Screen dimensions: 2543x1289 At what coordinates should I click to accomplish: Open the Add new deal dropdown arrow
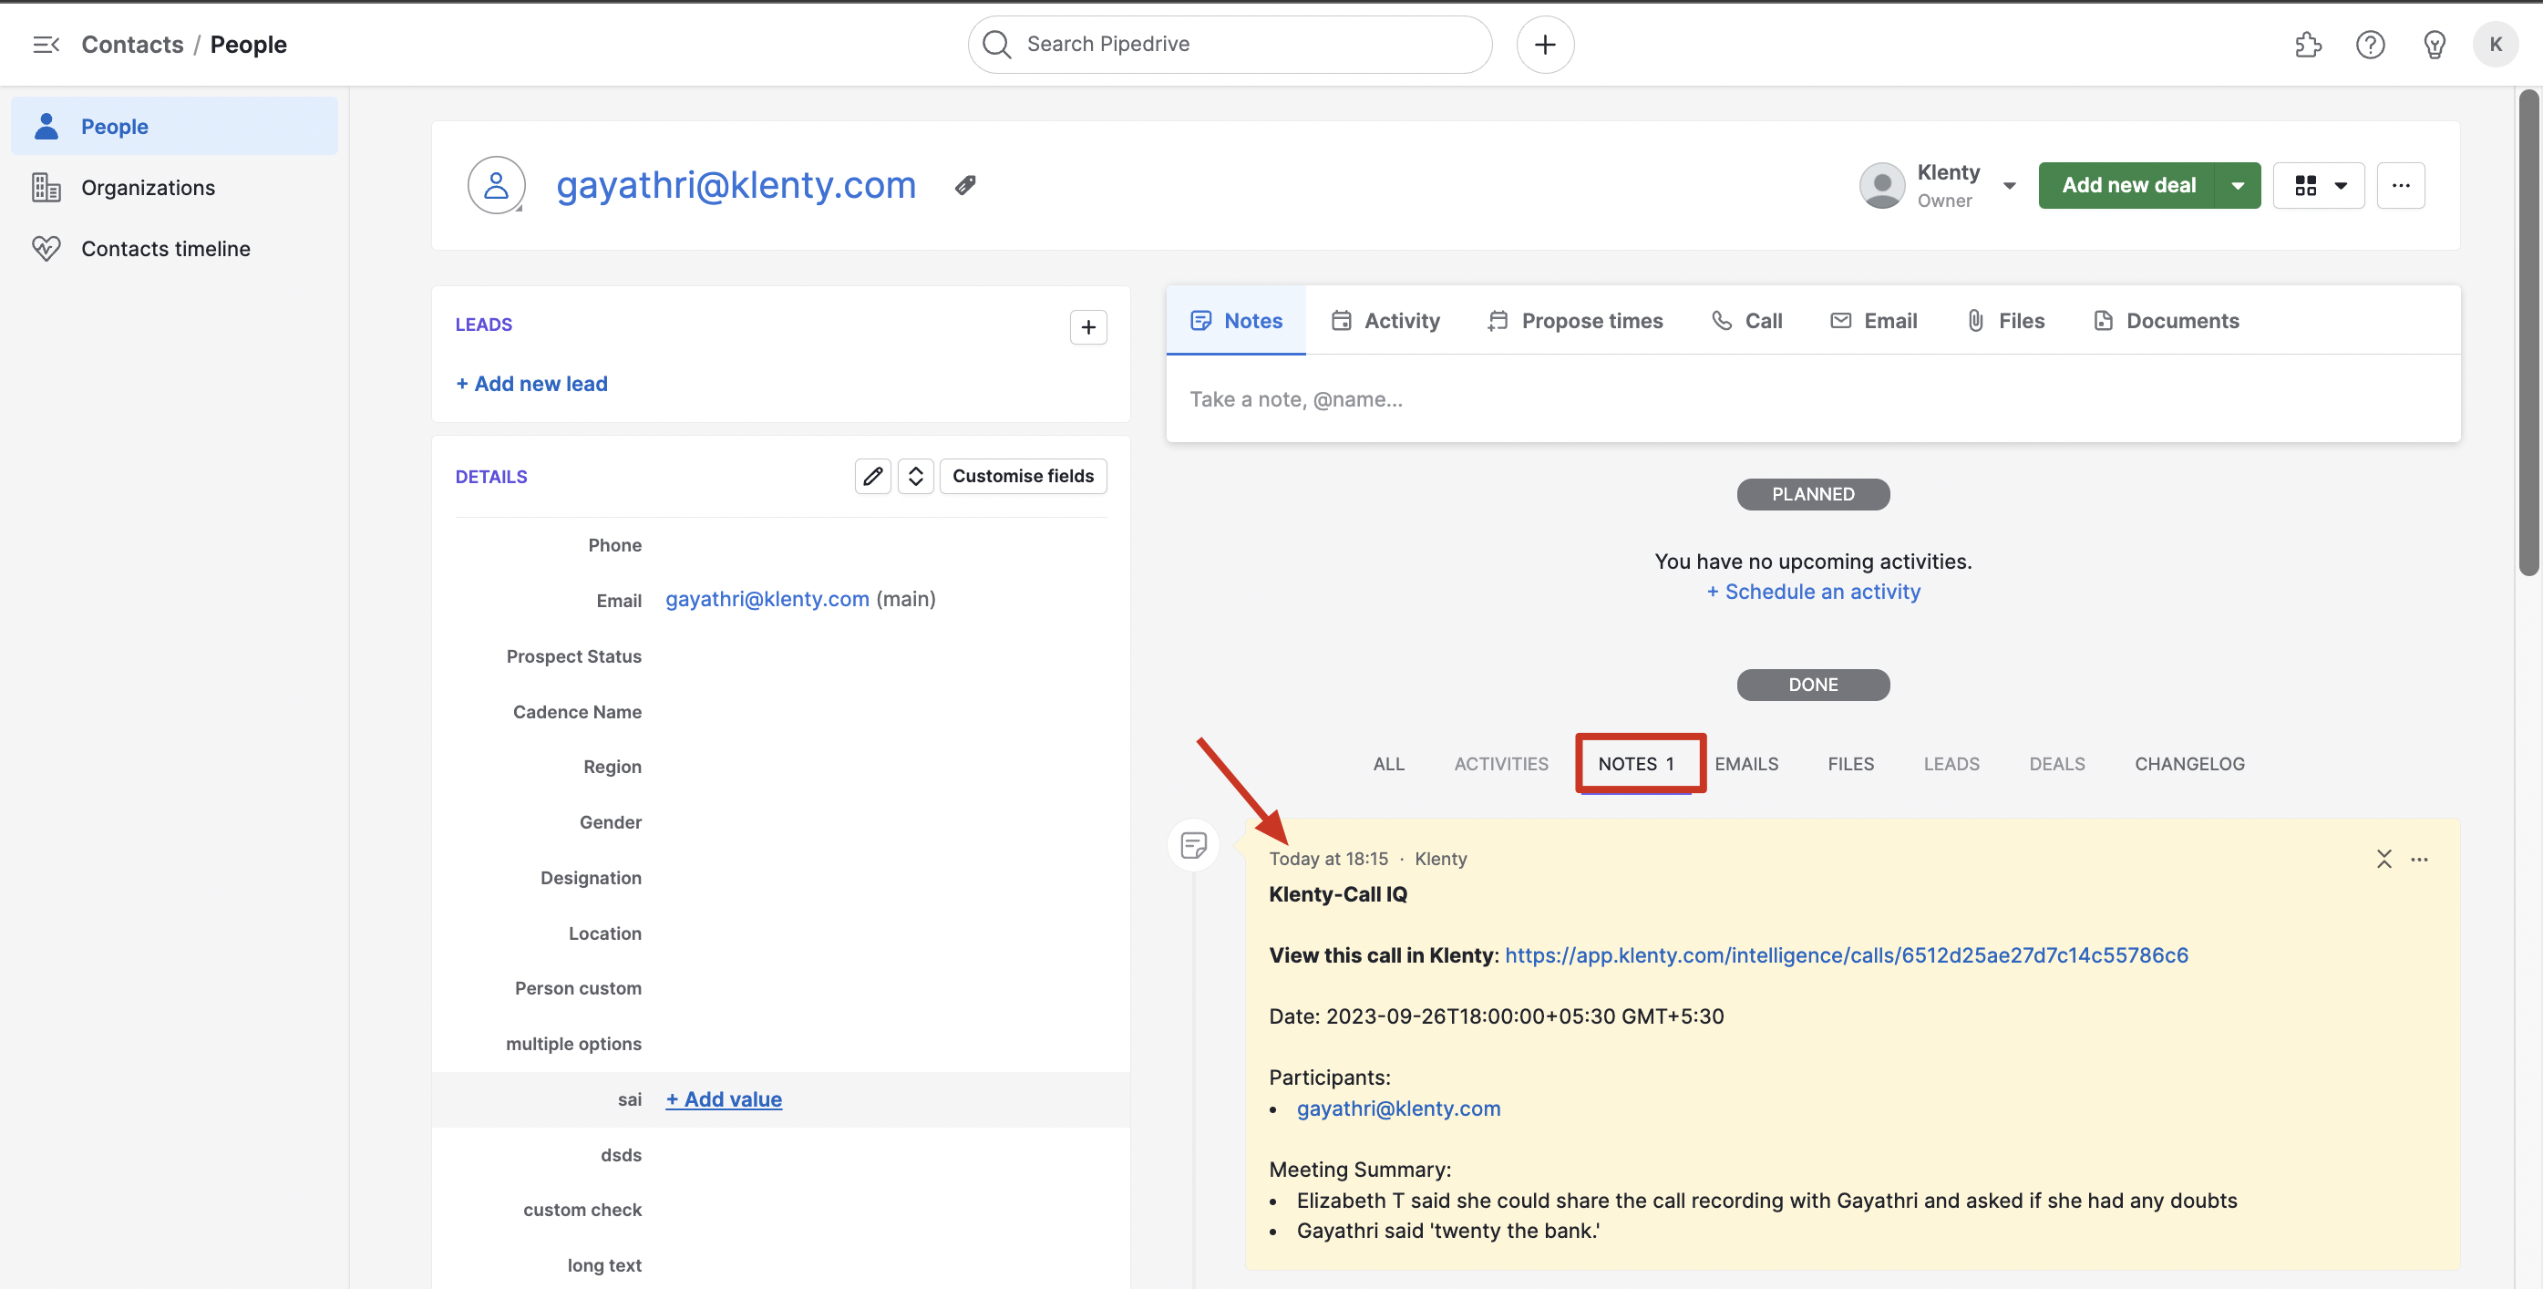[x=2237, y=186]
